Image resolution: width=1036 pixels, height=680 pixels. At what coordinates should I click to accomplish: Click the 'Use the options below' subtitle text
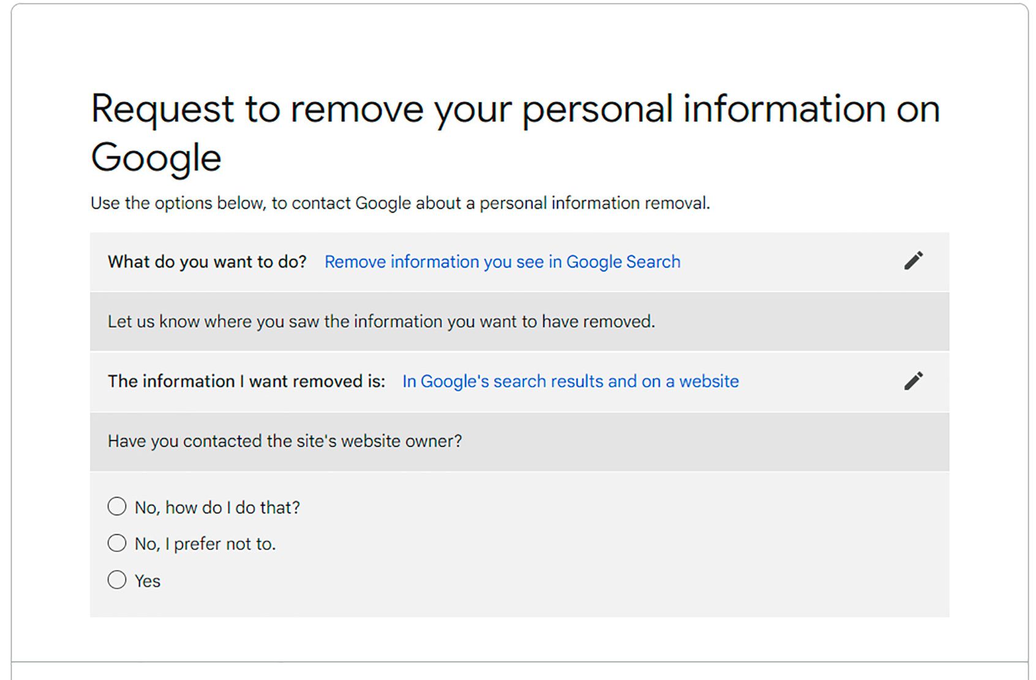point(400,203)
